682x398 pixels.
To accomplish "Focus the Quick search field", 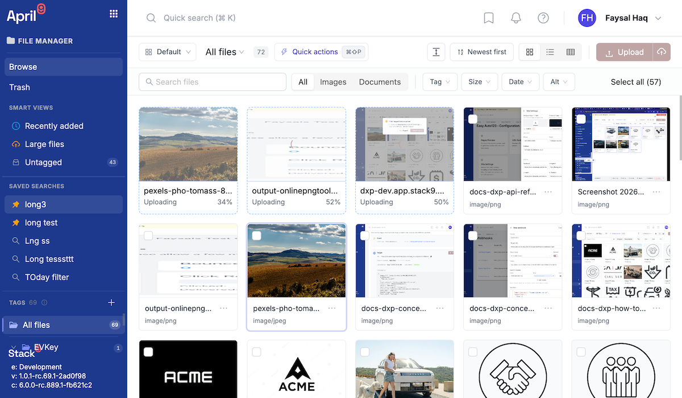I will pos(199,18).
